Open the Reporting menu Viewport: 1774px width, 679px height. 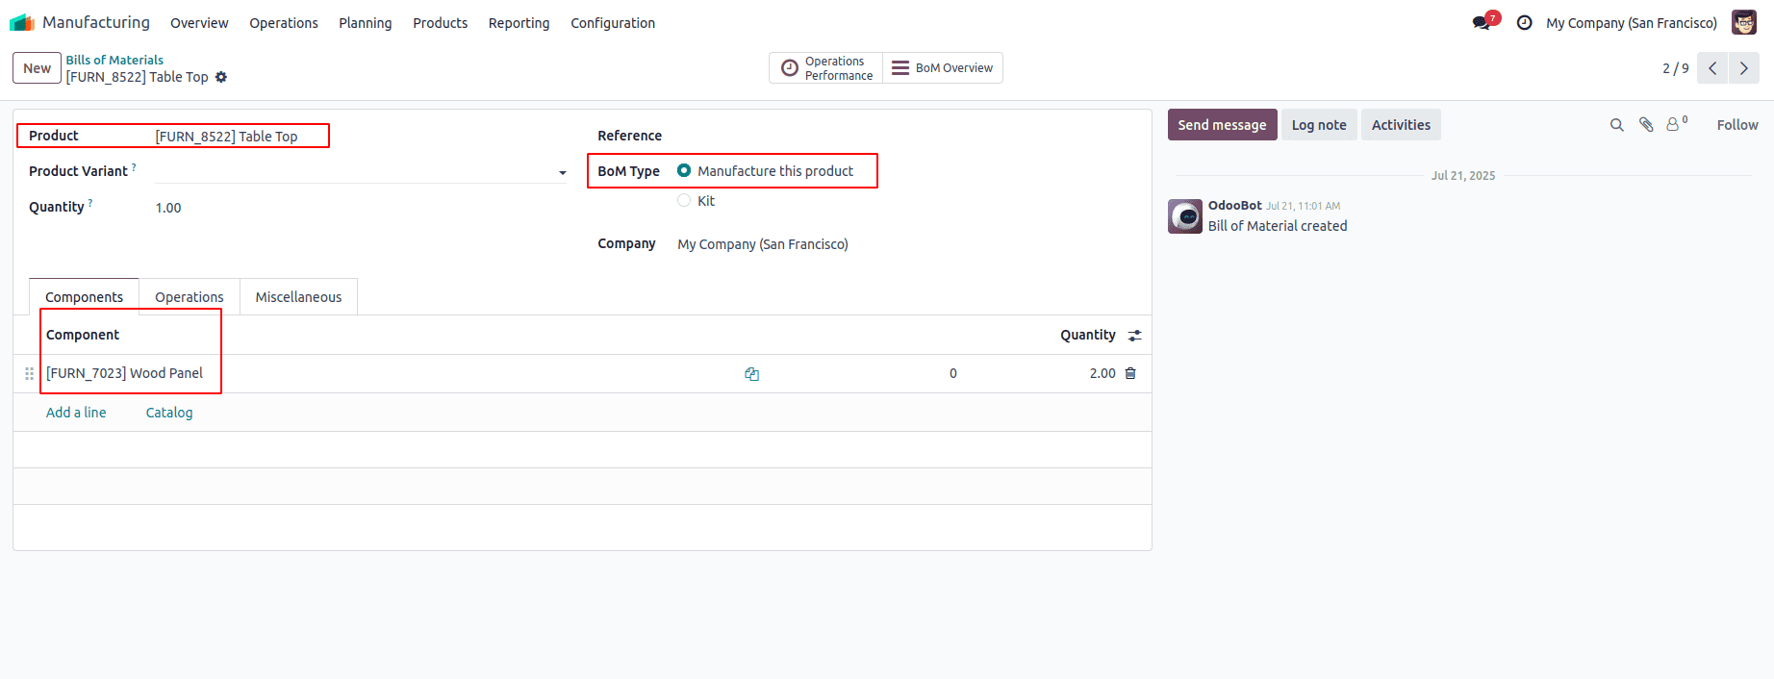(x=520, y=23)
